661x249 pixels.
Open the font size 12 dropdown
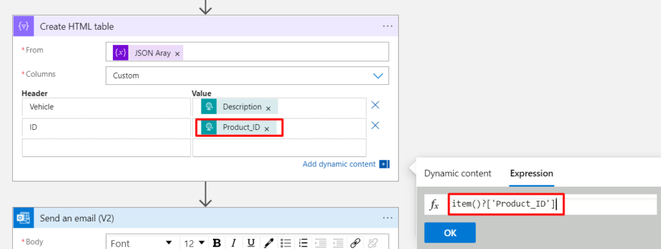(x=194, y=243)
